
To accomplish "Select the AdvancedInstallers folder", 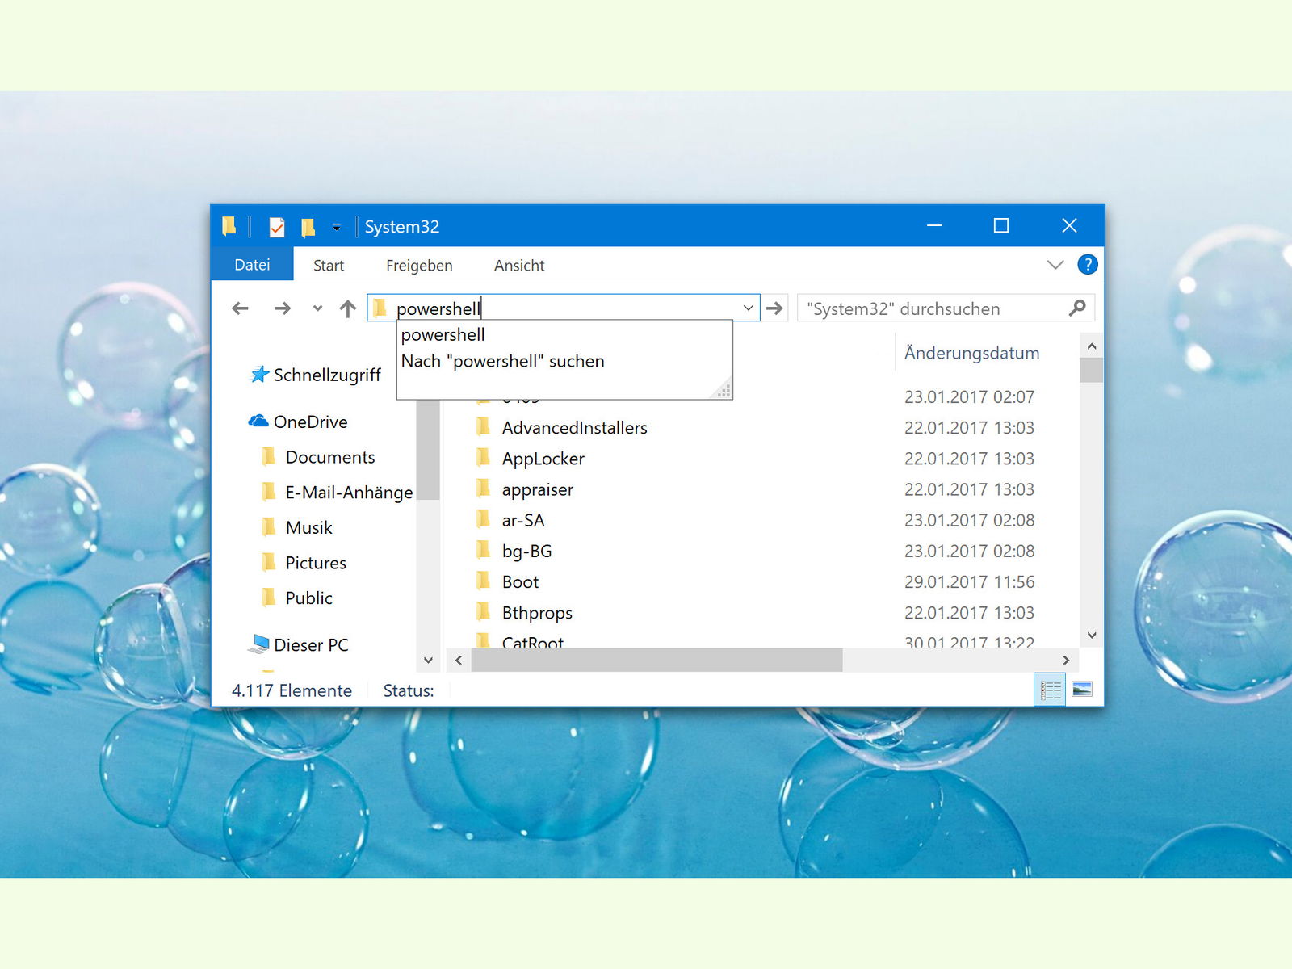I will pos(574,428).
